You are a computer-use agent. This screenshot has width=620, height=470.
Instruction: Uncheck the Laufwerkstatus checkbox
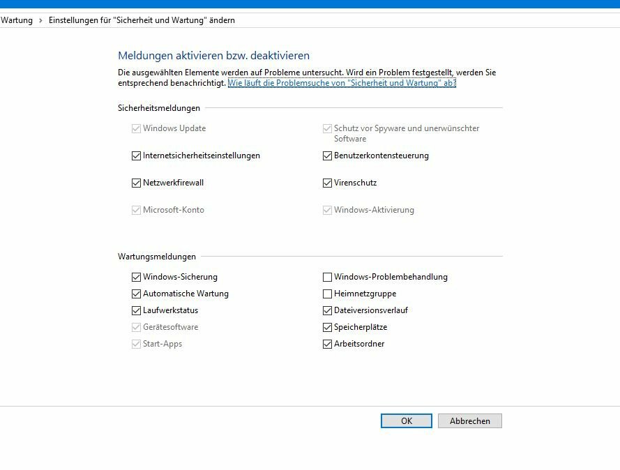(x=136, y=310)
